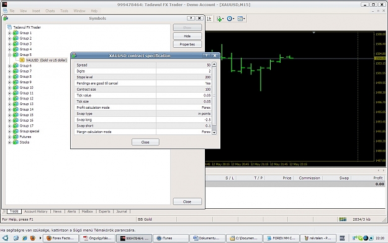Open the Help menu

pos(94,11)
